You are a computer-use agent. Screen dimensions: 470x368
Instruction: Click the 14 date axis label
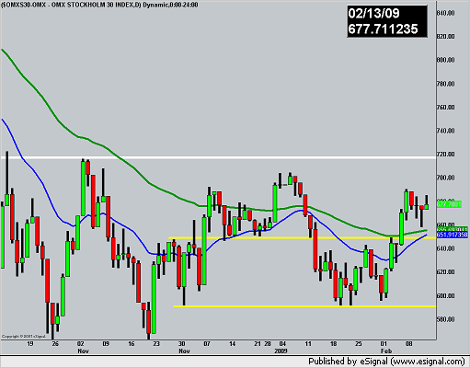(x=233, y=344)
